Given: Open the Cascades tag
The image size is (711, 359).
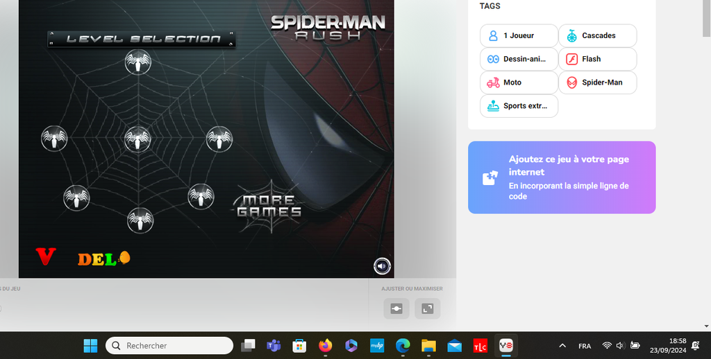Looking at the screenshot, I should coord(597,35).
